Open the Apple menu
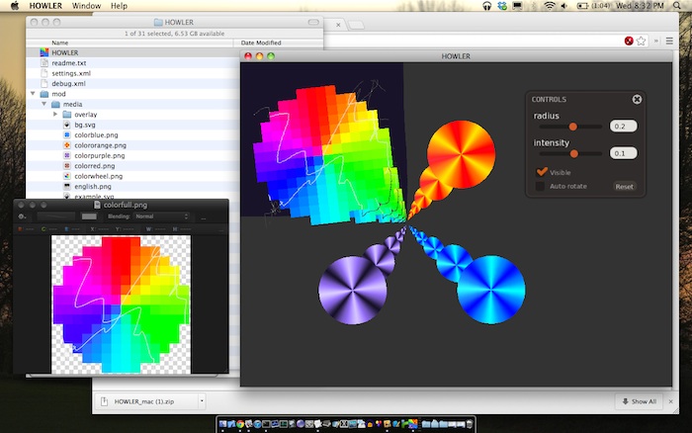This screenshot has width=692, height=433. (x=15, y=6)
